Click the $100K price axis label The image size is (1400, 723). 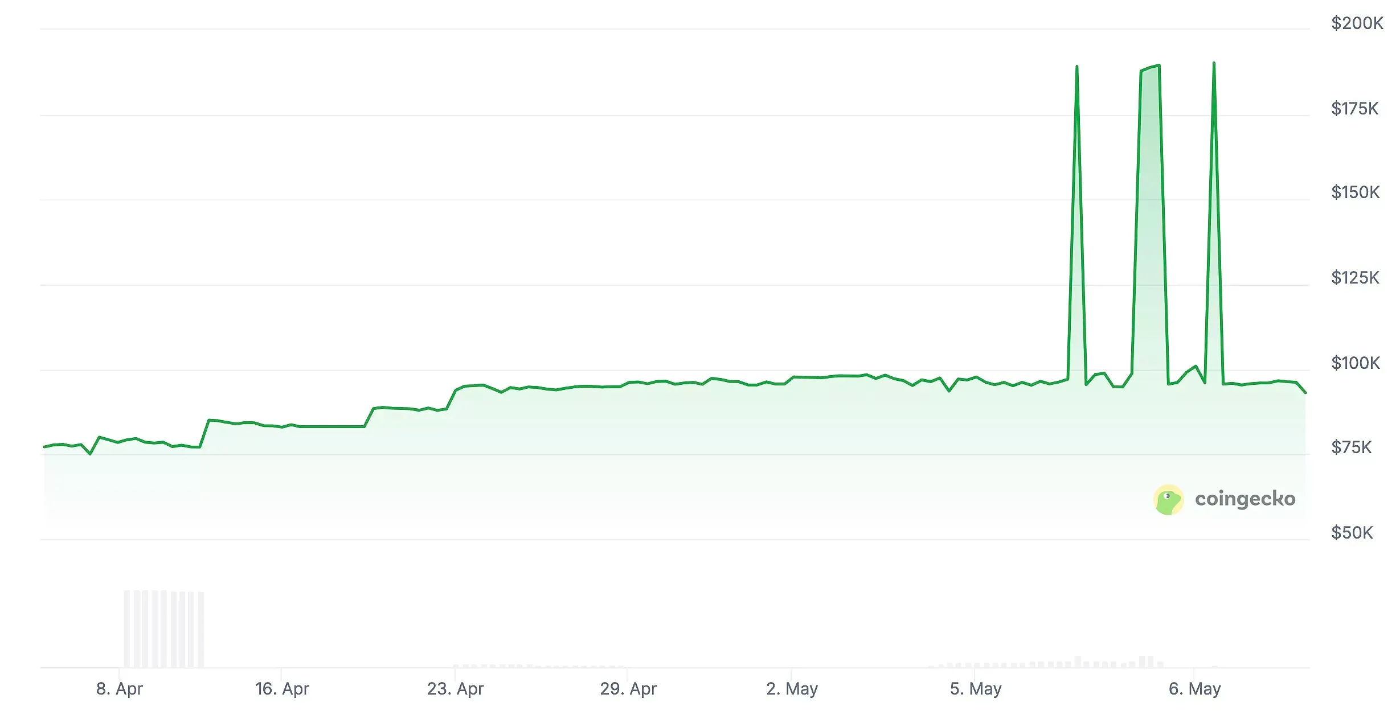point(1355,363)
